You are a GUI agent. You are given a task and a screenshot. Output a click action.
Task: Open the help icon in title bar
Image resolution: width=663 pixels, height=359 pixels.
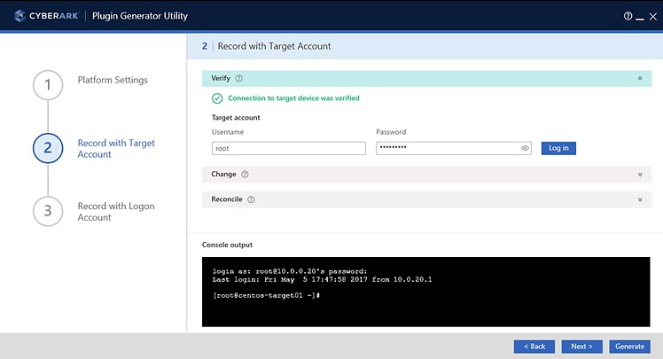tap(628, 16)
